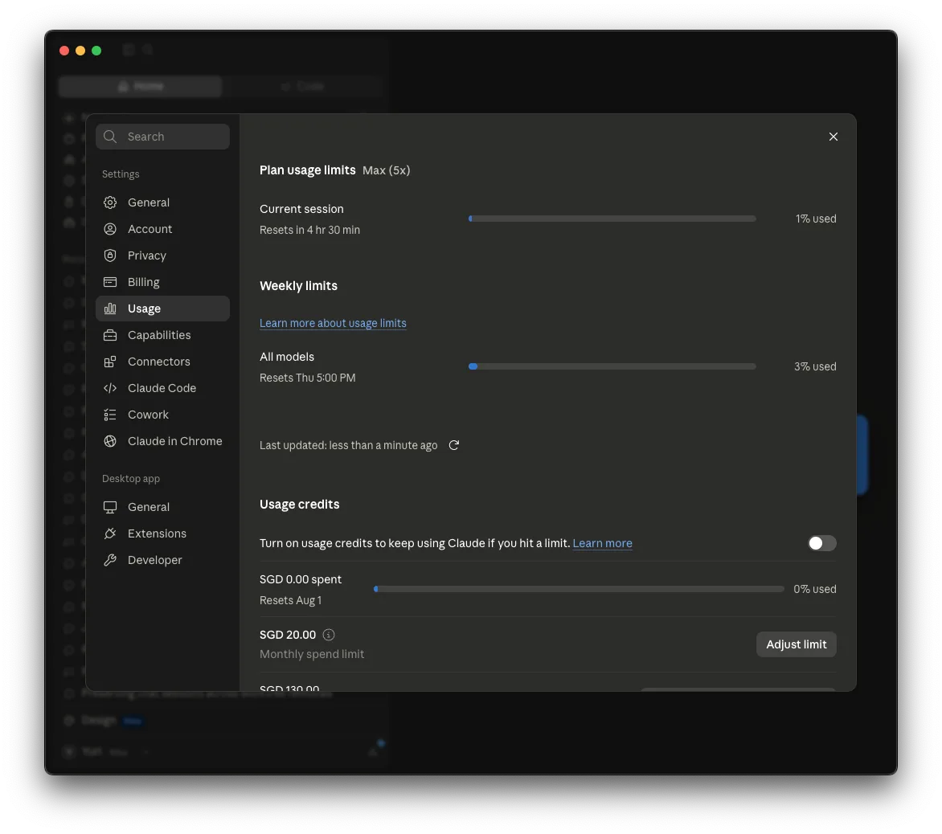Open the Account settings page
This screenshot has width=942, height=834.
pyautogui.click(x=162, y=229)
